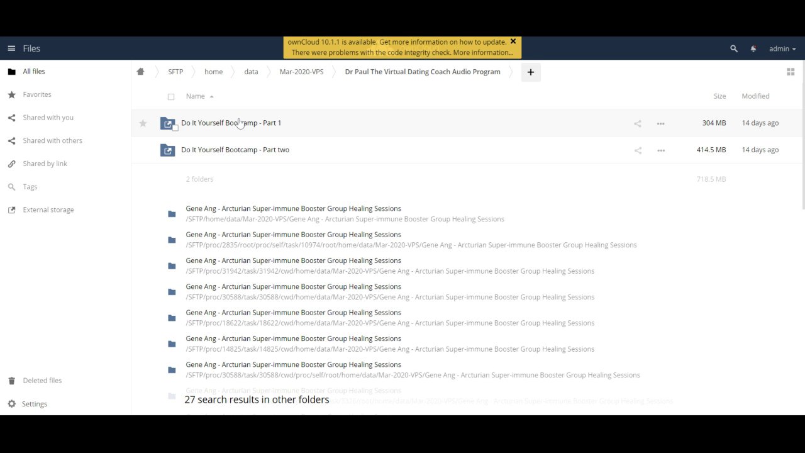
Task: Navigate to Mar-2020-VPS breadcrumb
Action: tap(301, 72)
